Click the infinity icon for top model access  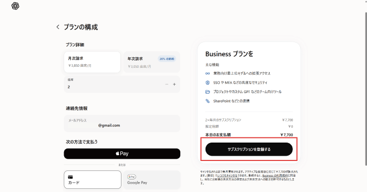(x=208, y=73)
